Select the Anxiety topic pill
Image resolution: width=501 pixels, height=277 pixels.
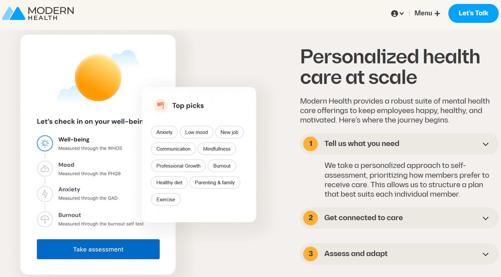click(x=164, y=132)
